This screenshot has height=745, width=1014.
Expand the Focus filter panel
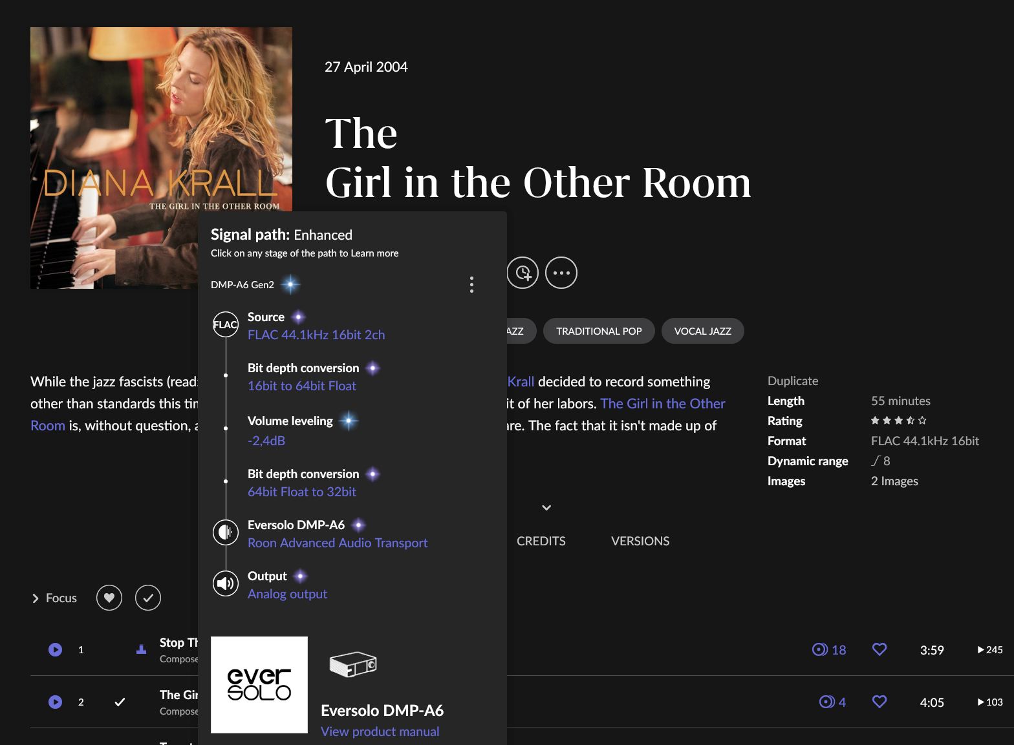(x=54, y=598)
